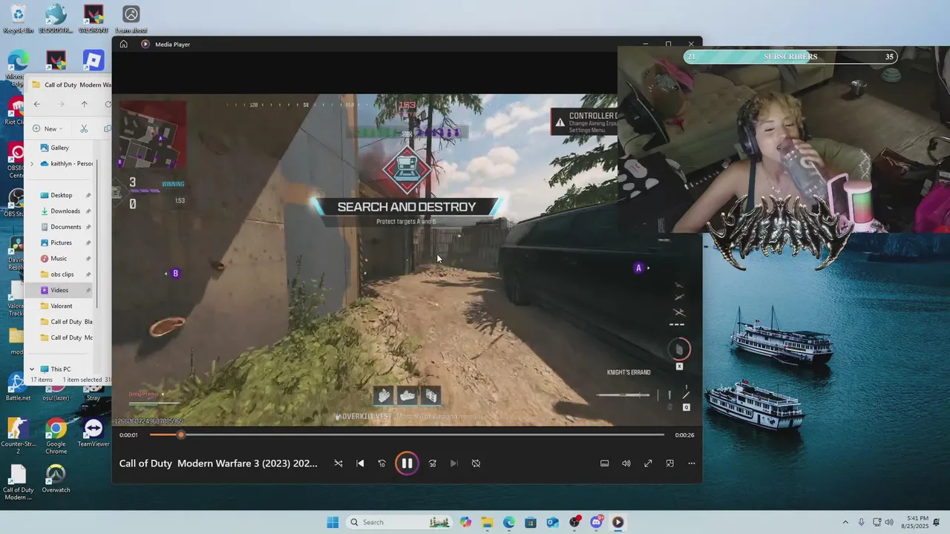The height and width of the screenshot is (534, 950).
Task: Unpin obs clips using its pin icon
Action: (x=88, y=274)
